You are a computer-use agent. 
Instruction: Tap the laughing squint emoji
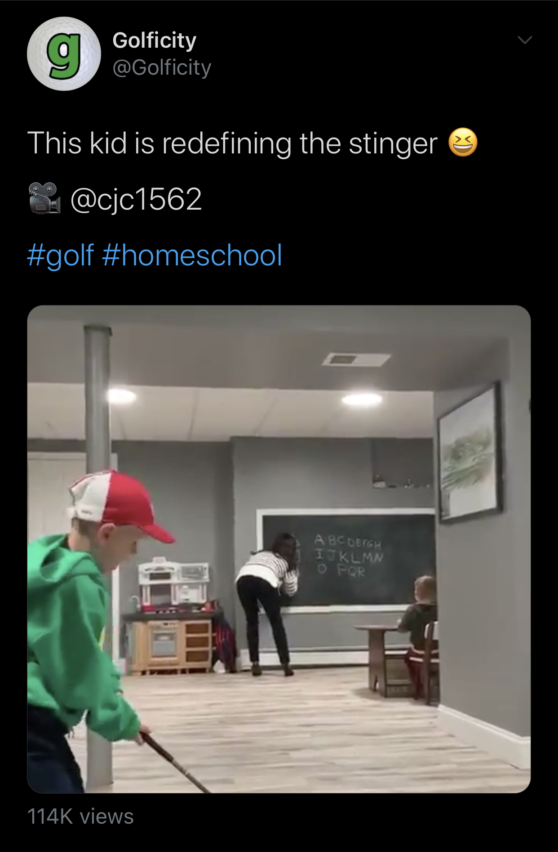tap(463, 143)
